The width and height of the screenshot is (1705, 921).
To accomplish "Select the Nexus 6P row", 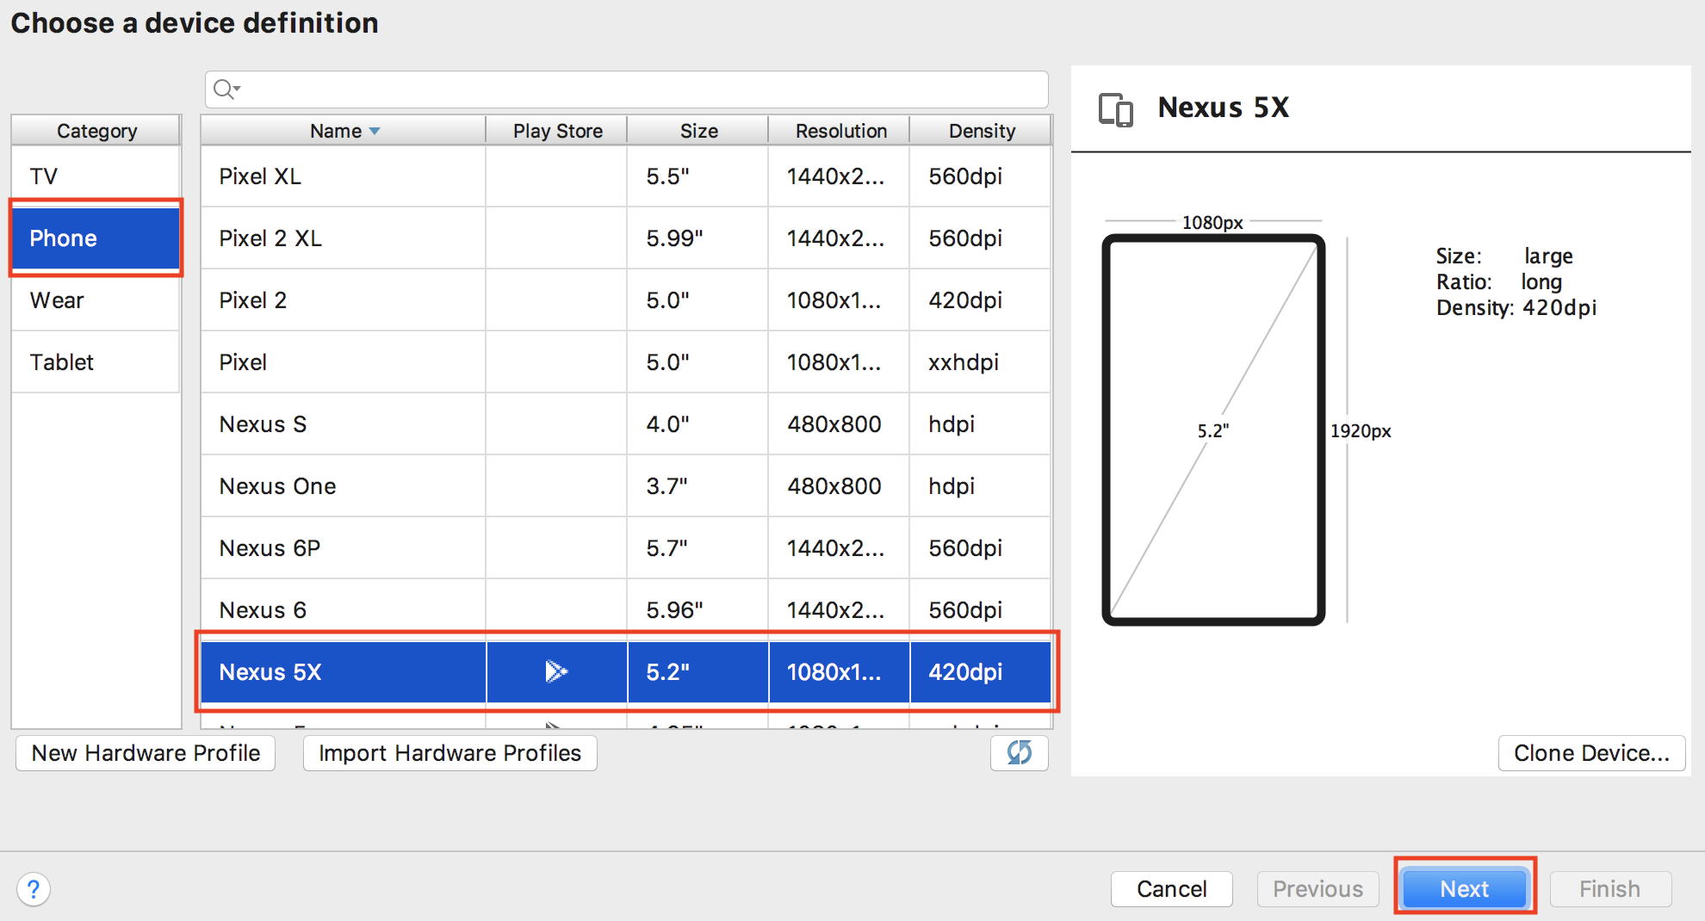I will point(626,548).
